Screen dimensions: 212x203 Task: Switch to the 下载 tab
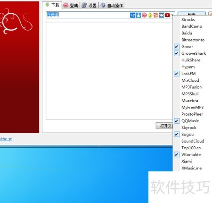tap(52, 5)
